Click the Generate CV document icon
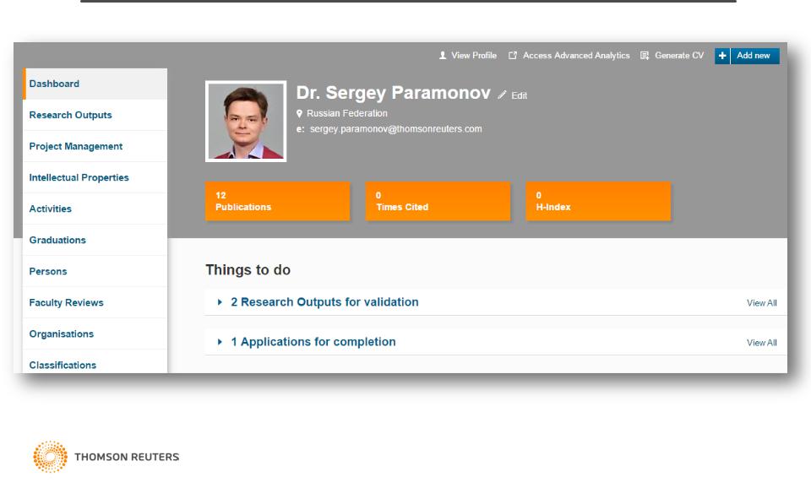Image resolution: width=811 pixels, height=488 pixels. point(644,56)
